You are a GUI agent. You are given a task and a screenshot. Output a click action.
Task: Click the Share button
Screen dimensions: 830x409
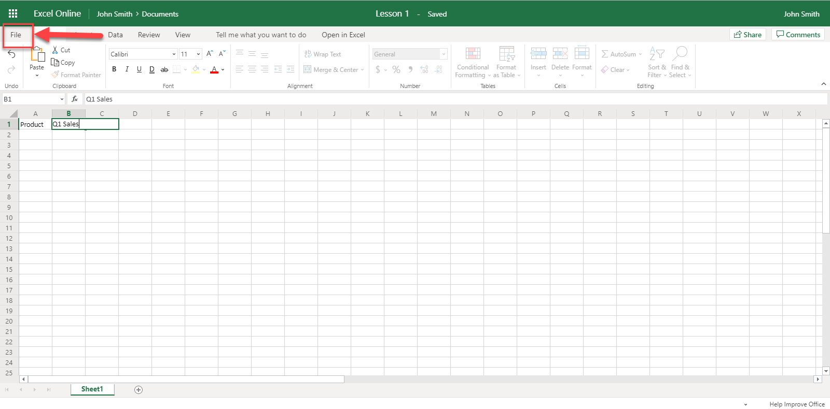point(748,35)
